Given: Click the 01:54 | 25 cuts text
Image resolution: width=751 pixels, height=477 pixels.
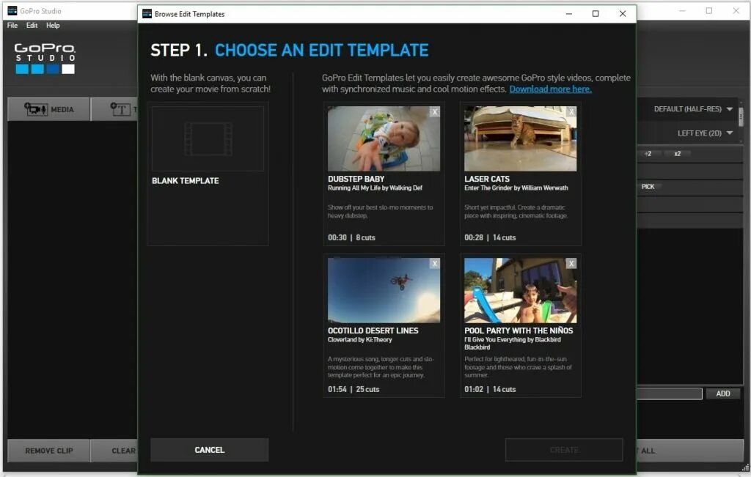Looking at the screenshot, I should (353, 390).
